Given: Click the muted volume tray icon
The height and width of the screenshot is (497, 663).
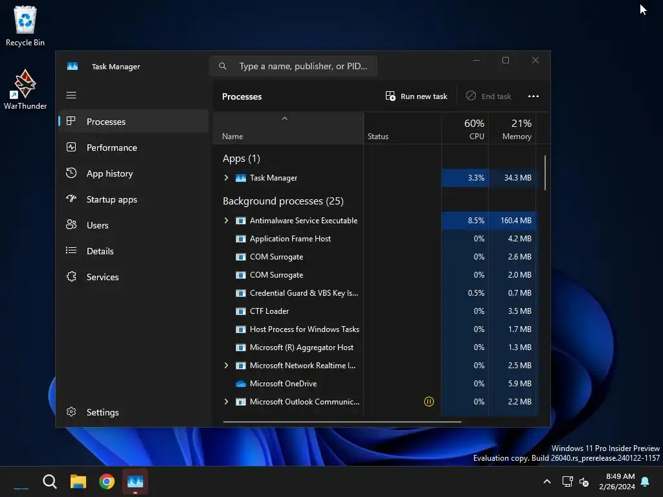Looking at the screenshot, I should 584,481.
